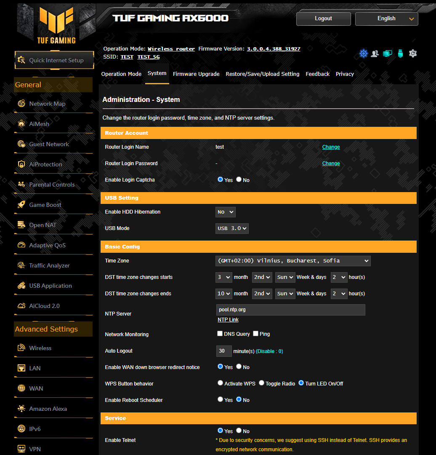This screenshot has width=436, height=455.
Task: Open the NTP Link
Action: coord(228,319)
